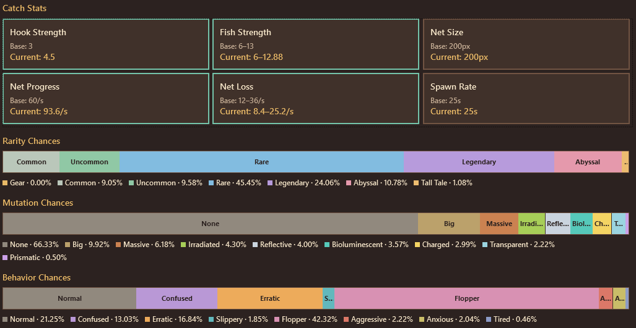The image size is (636, 328).
Task: Select the Massive segment in mutation bar
Action: (x=499, y=224)
